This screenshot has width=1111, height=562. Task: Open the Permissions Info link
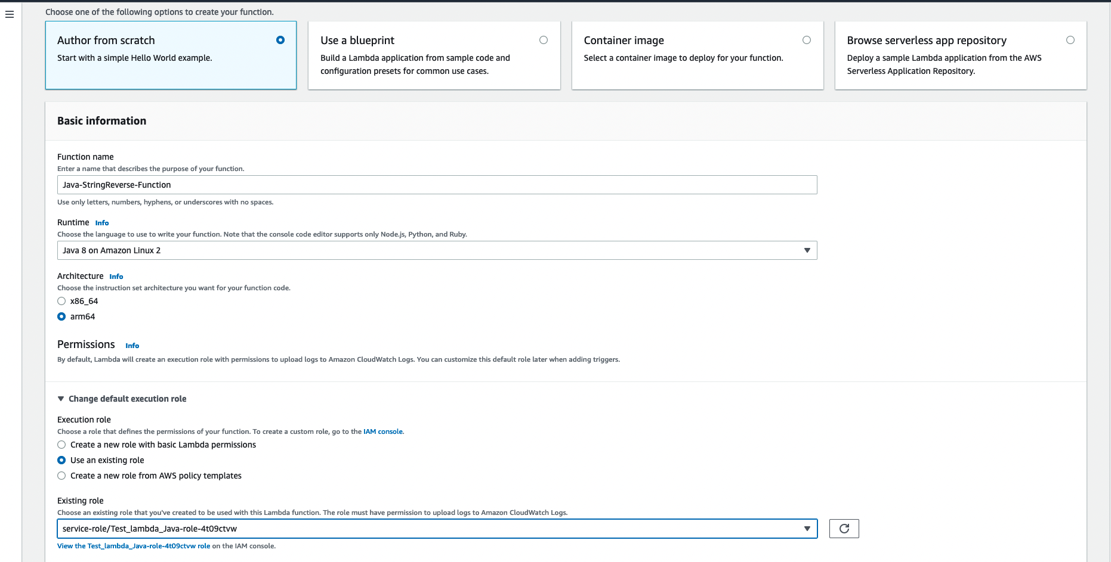click(132, 346)
